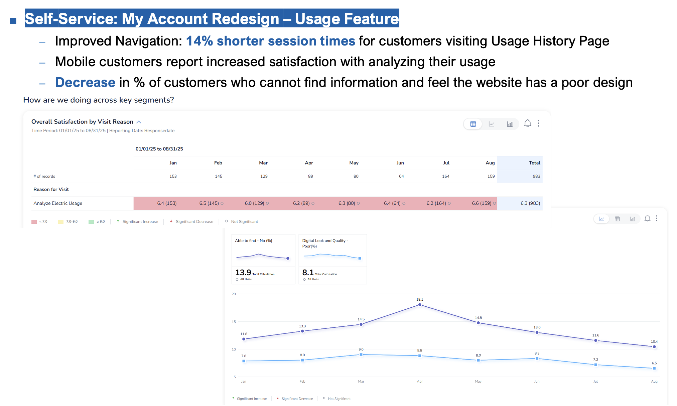The width and height of the screenshot is (677, 406).
Task: Open three-dot menu on trend widget
Action: click(x=657, y=218)
